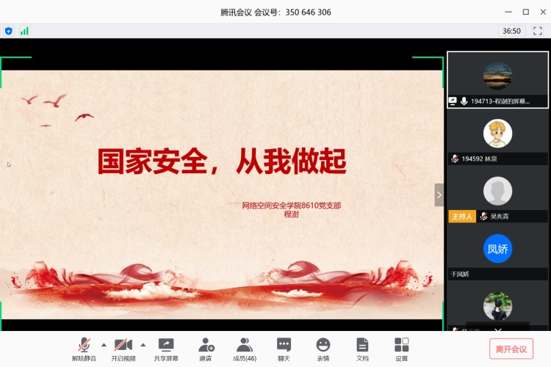Show members list 成员(46)

245,349
